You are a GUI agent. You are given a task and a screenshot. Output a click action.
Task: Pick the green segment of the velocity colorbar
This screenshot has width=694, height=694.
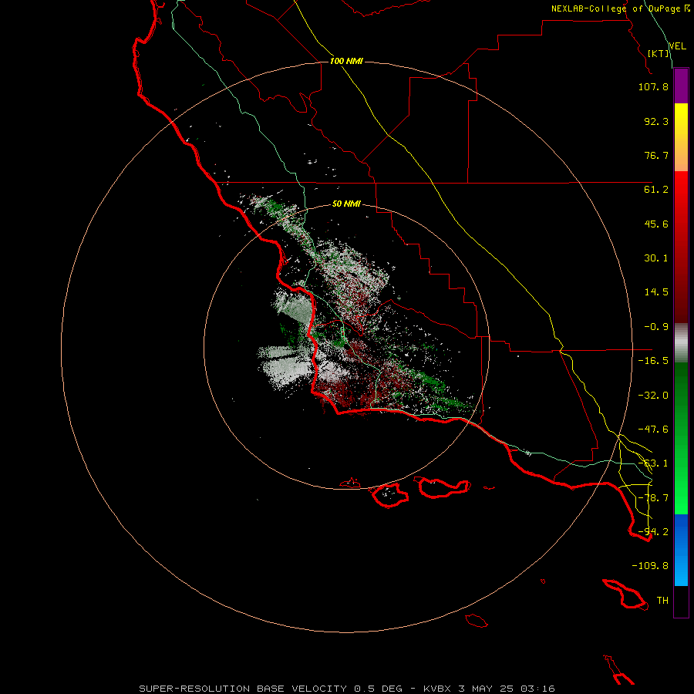(681, 438)
